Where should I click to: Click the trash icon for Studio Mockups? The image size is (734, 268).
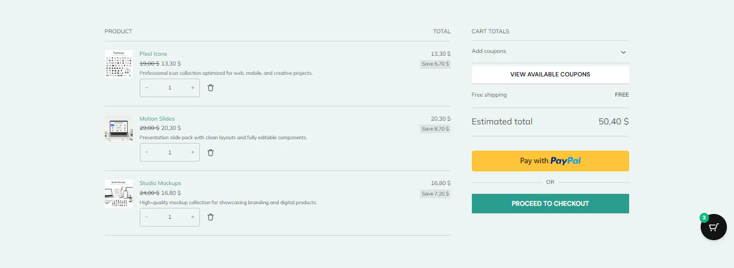point(210,217)
